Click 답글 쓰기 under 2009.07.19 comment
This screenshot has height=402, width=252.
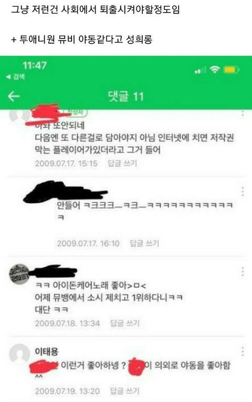125,391
